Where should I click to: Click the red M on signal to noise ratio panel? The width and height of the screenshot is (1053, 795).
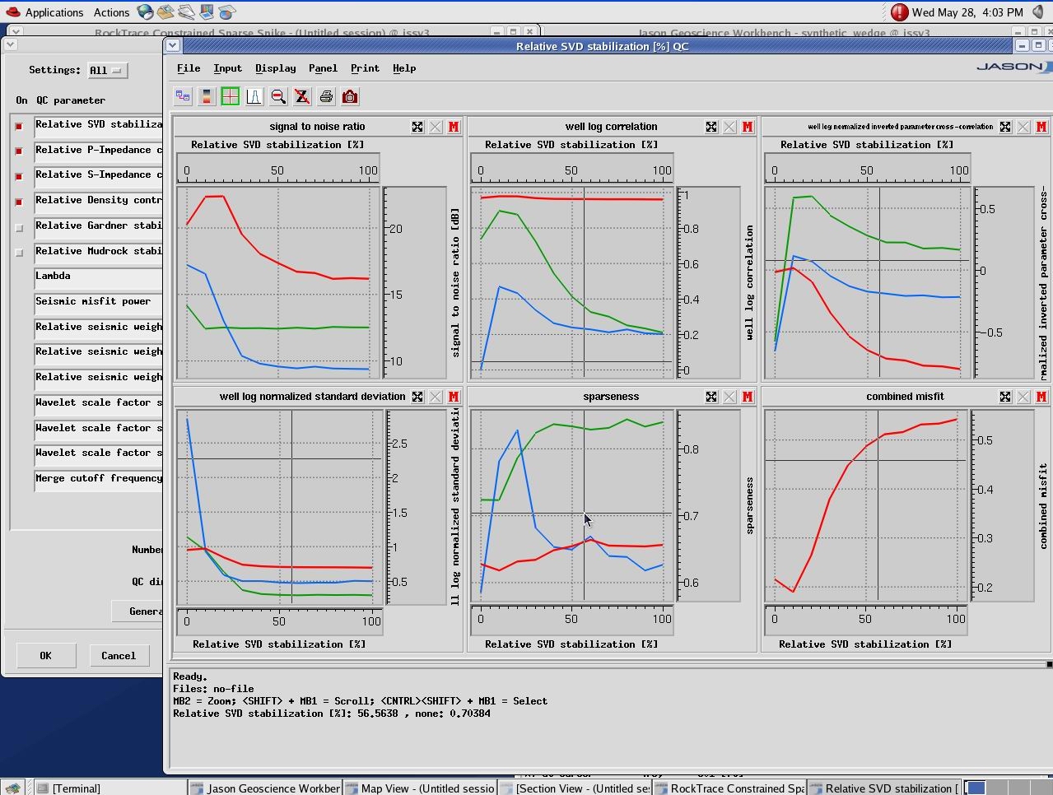(454, 127)
